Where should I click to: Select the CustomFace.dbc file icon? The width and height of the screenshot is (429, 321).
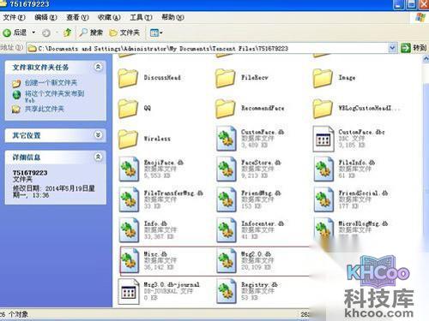coord(323,139)
